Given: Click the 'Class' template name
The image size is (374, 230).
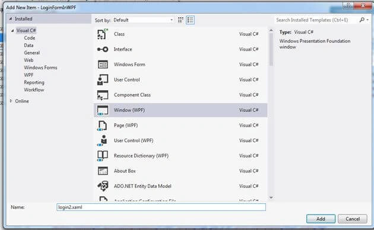Looking at the screenshot, I should (x=119, y=34).
